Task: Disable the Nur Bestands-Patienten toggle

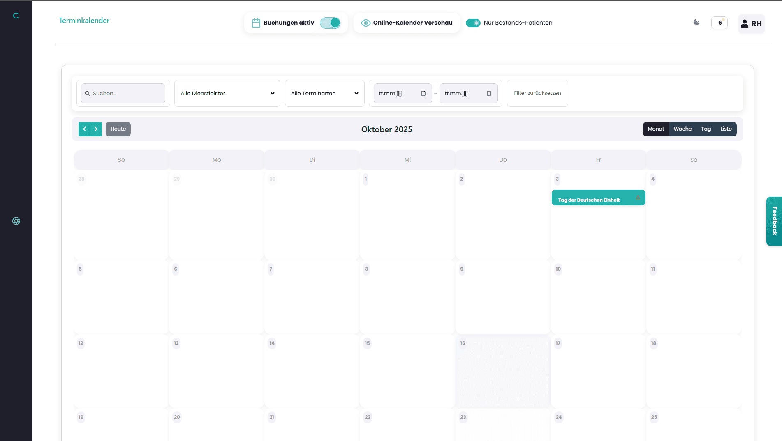Action: coord(473,23)
